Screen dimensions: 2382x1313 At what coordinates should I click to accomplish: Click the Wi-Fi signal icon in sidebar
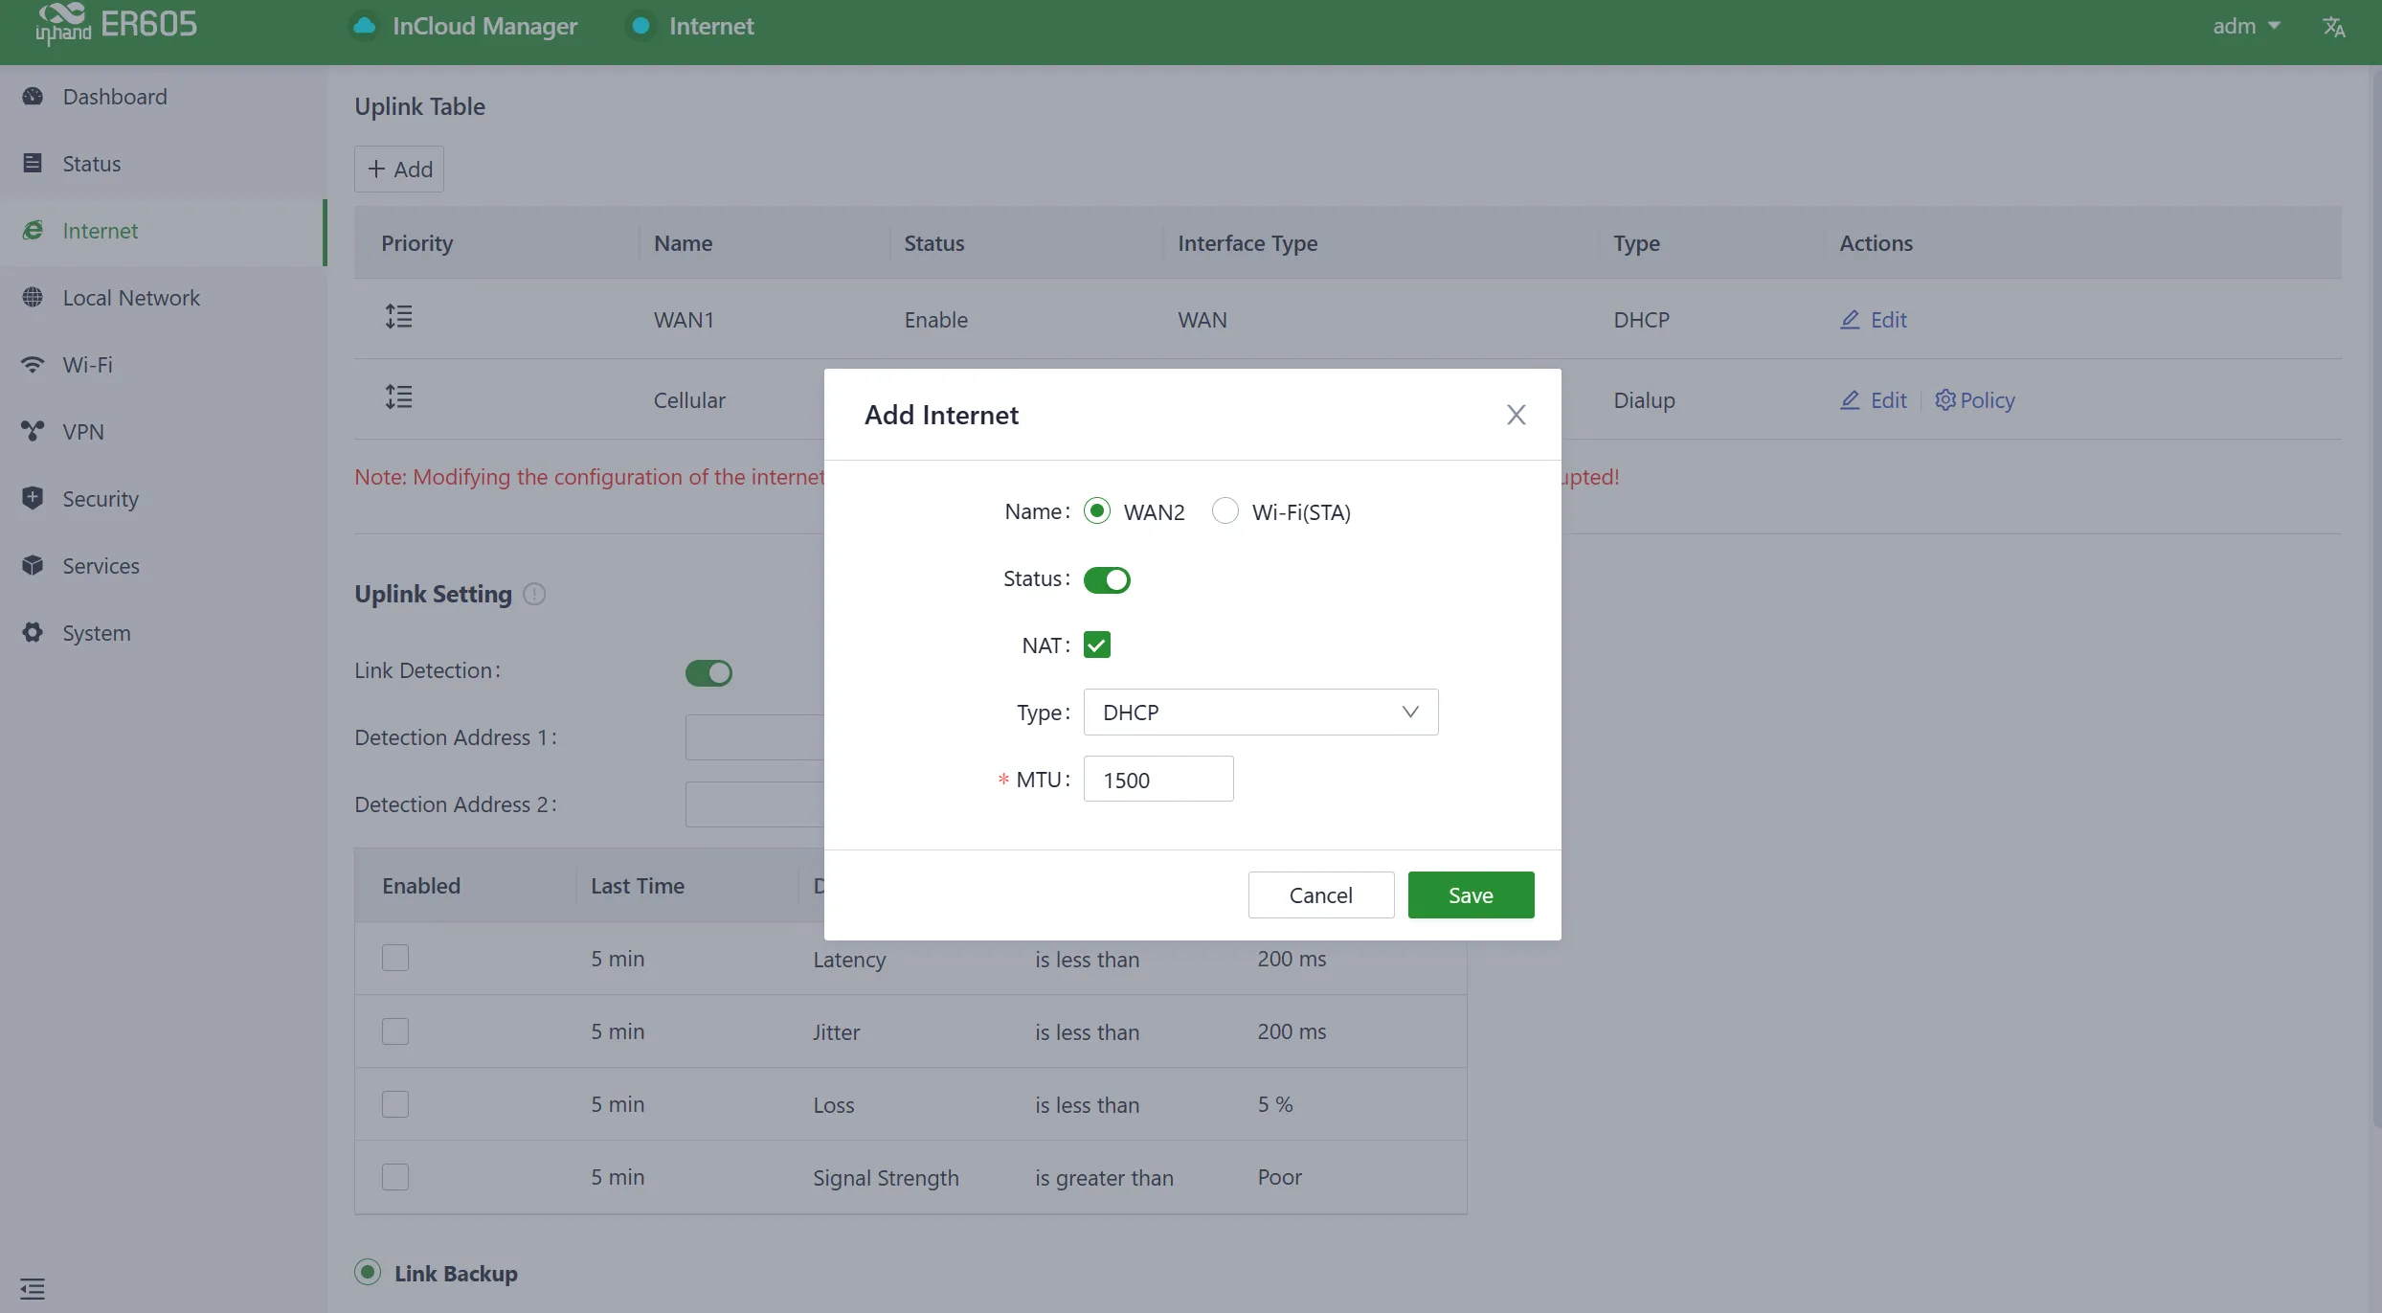33,365
